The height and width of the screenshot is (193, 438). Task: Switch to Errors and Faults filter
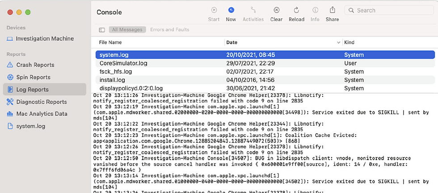[169, 30]
